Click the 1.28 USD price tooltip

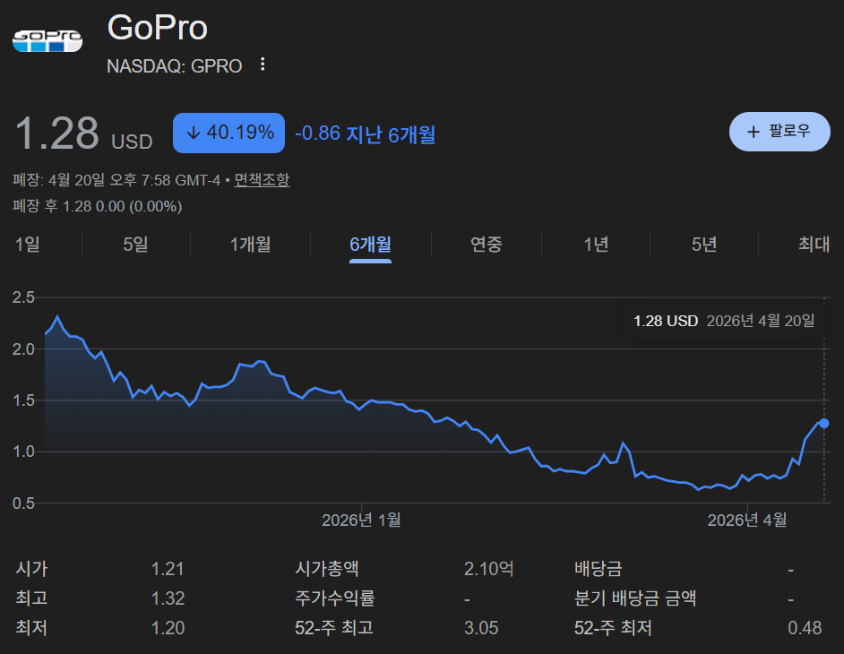pos(724,322)
